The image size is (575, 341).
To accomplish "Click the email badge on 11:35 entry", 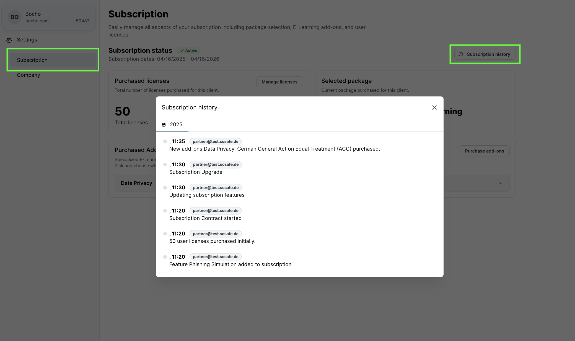I will click(x=215, y=141).
